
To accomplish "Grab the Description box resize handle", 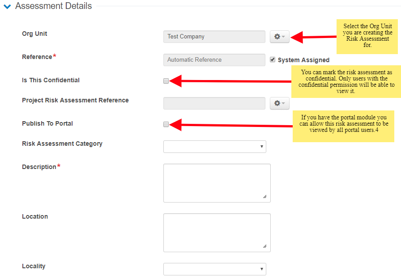I will 264,196.
